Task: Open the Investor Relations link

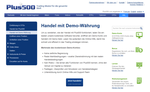Action: 136,4
